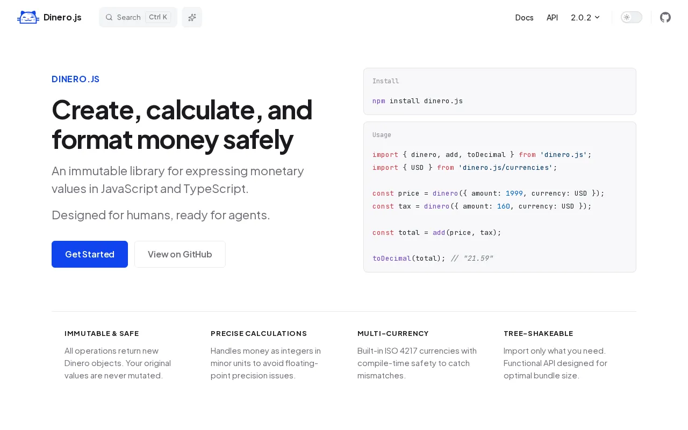Click the 'const price' code line
This screenshot has width=688, height=430.
click(489, 193)
